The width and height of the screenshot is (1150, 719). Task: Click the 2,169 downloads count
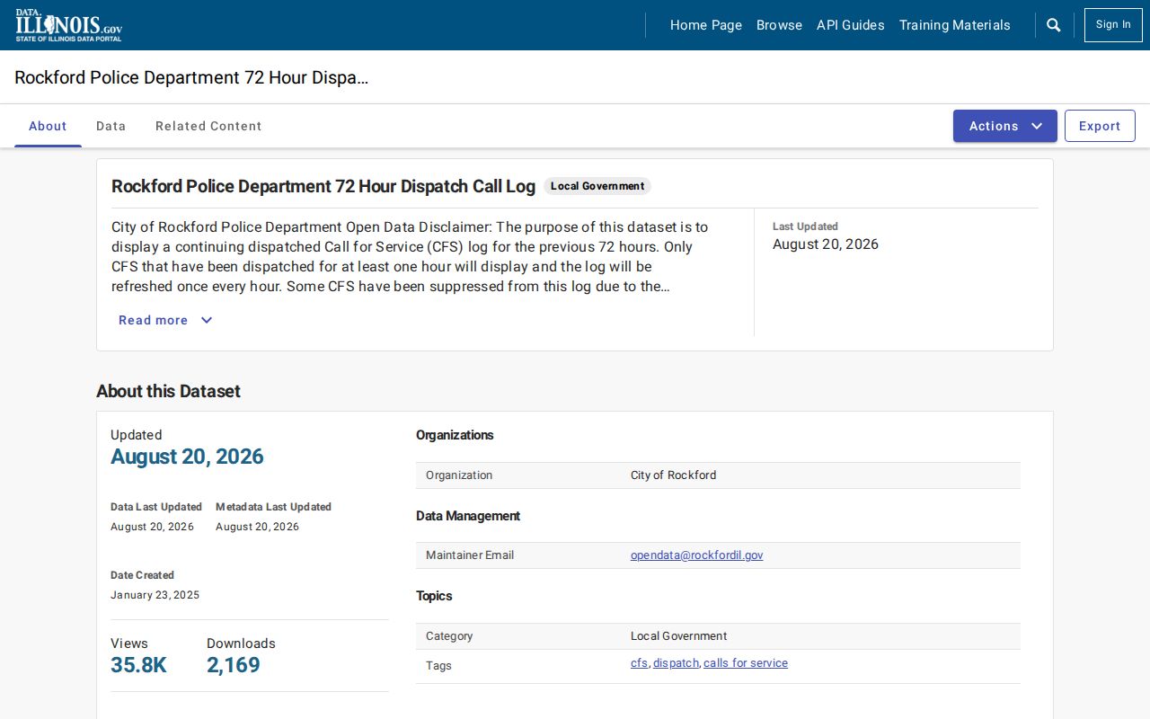234,665
